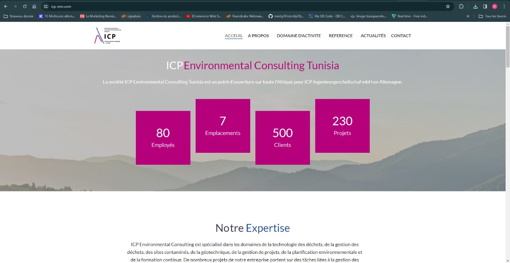Click the browser back arrow
This screenshot has height=263, width=510.
pos(6,6)
